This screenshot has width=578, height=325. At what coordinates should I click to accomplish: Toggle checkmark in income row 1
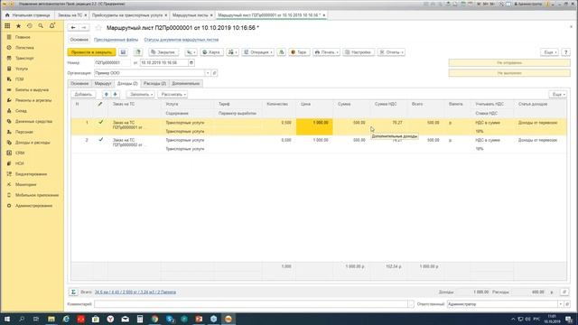click(x=100, y=122)
